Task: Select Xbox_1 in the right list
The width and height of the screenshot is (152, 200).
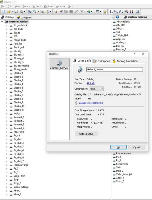Action: click(x=120, y=178)
